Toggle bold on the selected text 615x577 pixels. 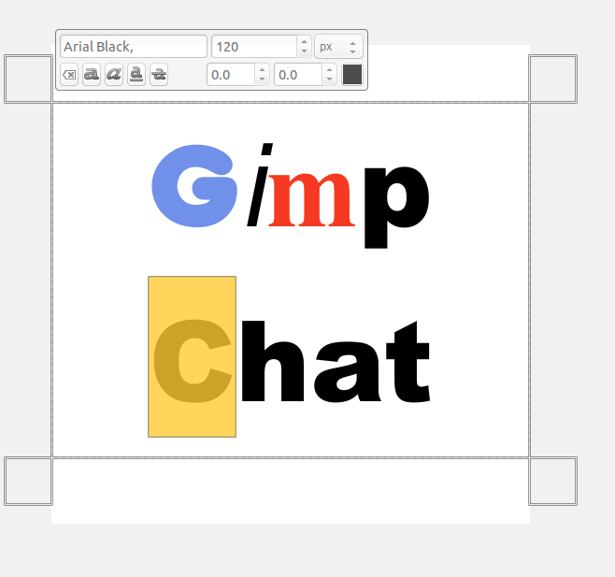(x=92, y=75)
